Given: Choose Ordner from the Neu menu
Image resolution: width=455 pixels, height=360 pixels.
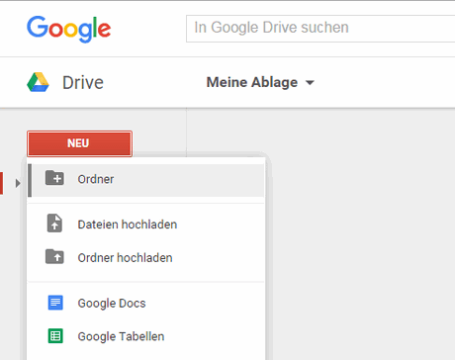Looking at the screenshot, I should point(146,180).
